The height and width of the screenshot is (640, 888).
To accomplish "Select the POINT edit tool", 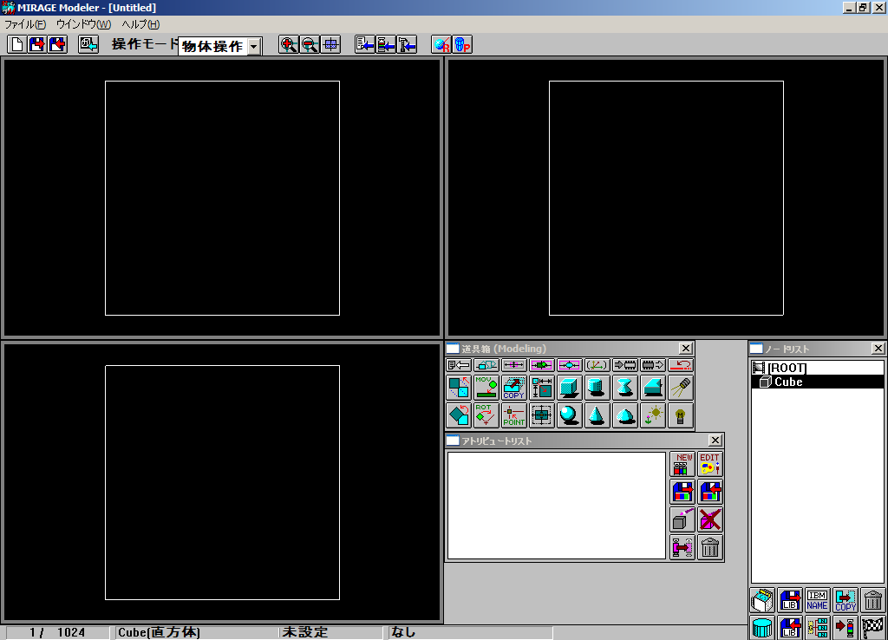I will [513, 415].
